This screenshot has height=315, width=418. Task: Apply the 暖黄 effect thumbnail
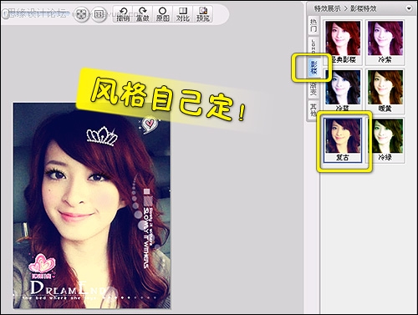pos(385,91)
